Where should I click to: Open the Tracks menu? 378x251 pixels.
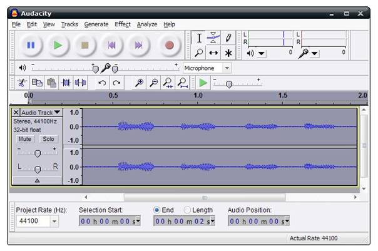point(69,24)
